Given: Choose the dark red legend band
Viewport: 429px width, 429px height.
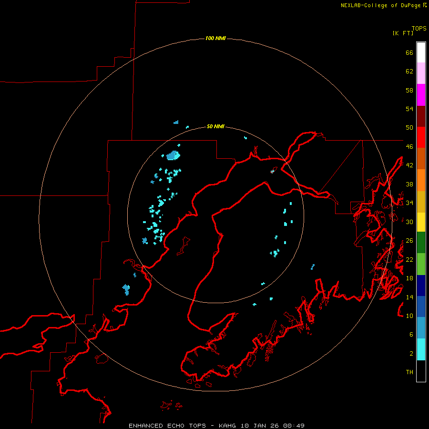Looking at the screenshot, I should pyautogui.click(x=421, y=116).
